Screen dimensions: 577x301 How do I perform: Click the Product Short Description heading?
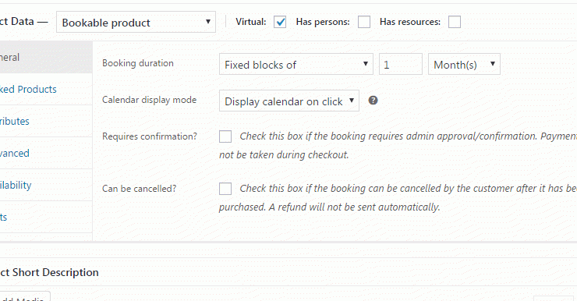click(x=49, y=272)
